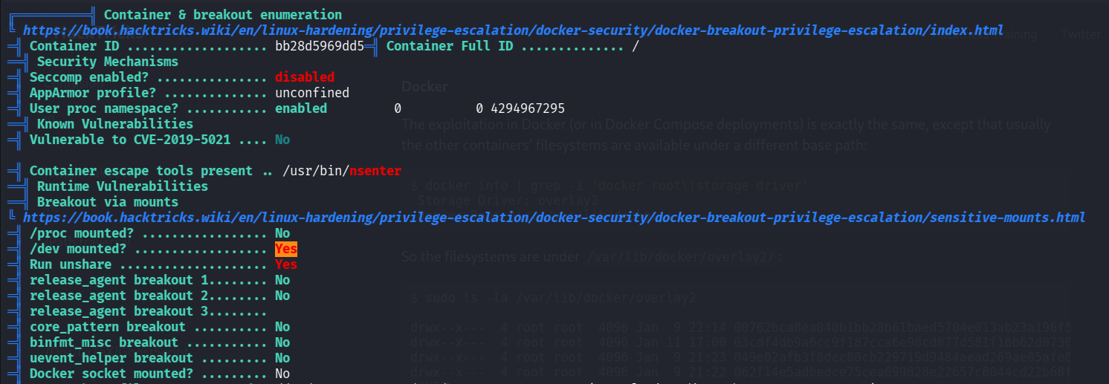Click the 'Container & breakout enumeration' heading
The image size is (1109, 384).
(223, 15)
